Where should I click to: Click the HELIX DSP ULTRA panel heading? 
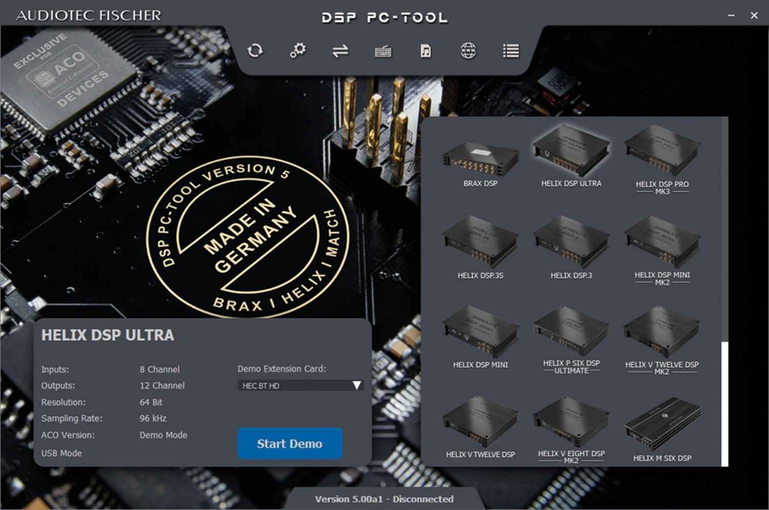coord(108,335)
